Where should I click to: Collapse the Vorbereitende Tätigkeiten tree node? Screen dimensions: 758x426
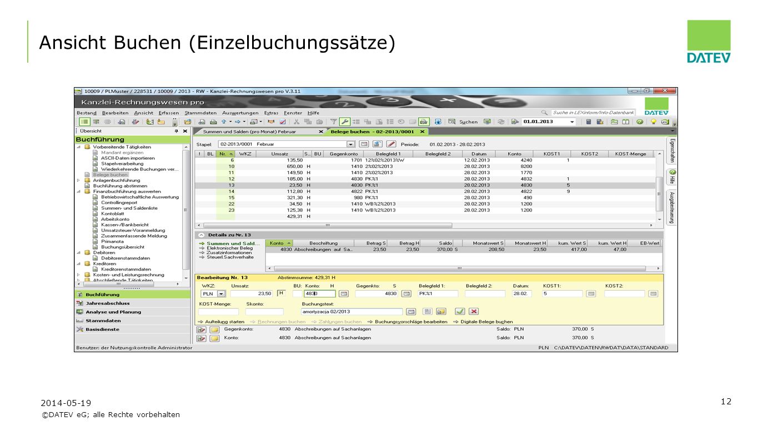(79, 147)
